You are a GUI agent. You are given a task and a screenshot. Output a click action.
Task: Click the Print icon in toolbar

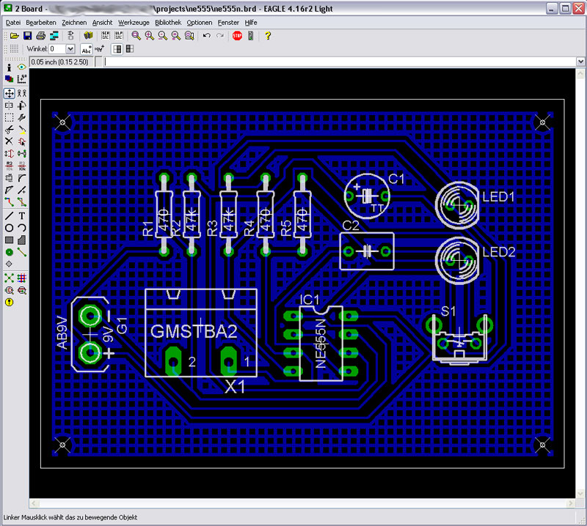(x=41, y=36)
